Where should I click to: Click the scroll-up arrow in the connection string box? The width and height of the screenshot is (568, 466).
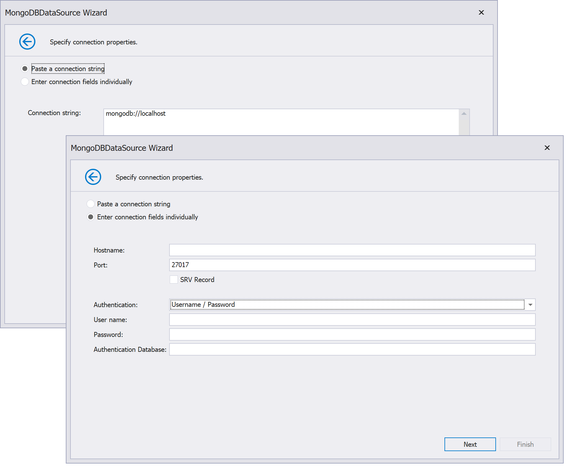coord(464,114)
